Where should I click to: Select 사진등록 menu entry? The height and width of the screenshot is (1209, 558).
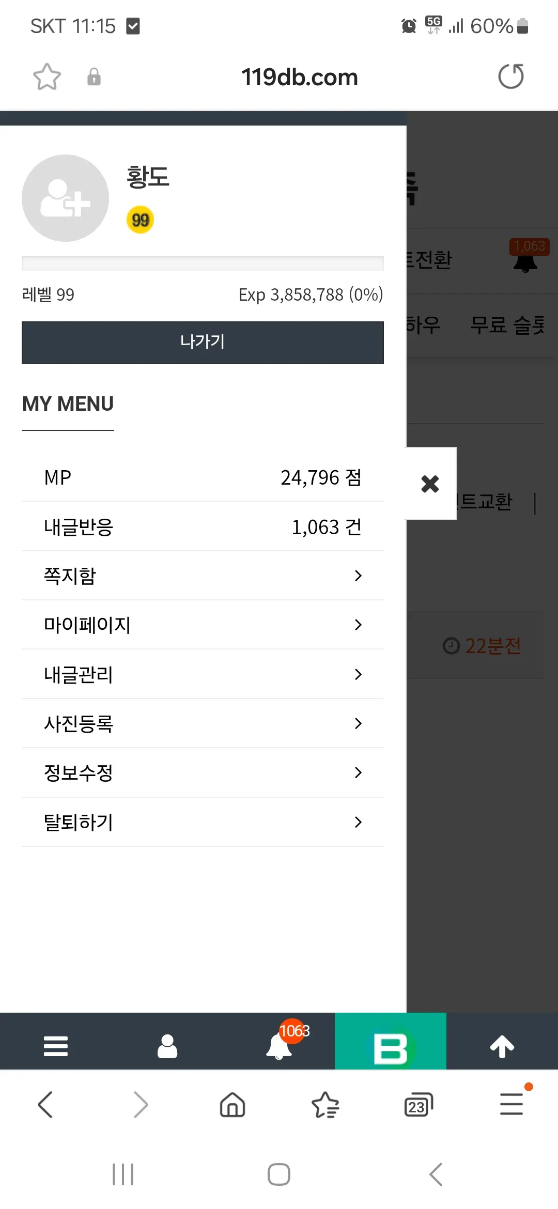click(203, 723)
